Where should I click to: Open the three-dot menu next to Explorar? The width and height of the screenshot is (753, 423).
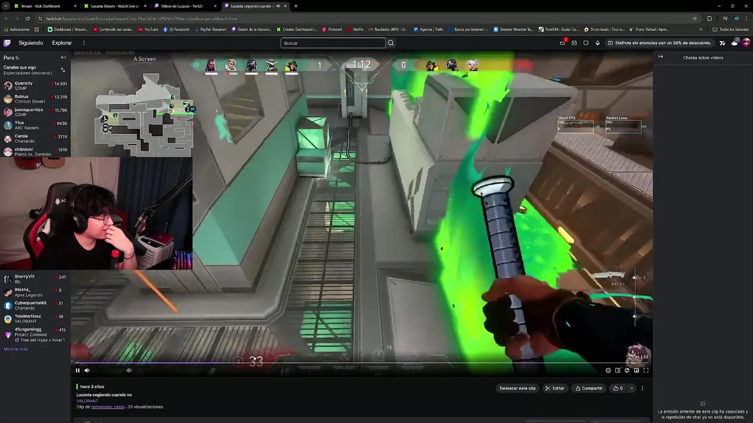coord(84,43)
